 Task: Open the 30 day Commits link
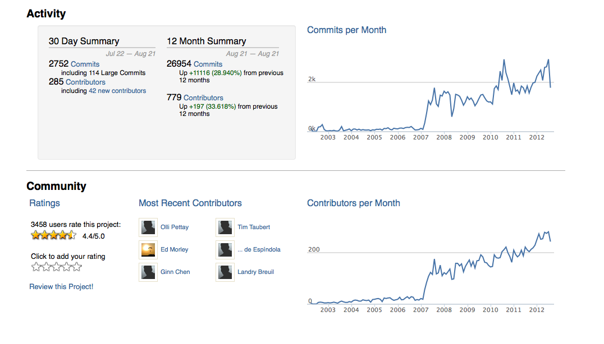click(85, 64)
